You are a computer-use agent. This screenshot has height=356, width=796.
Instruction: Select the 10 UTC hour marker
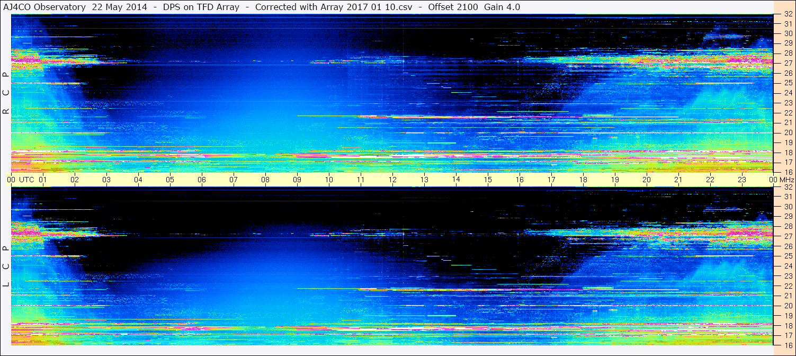pyautogui.click(x=329, y=180)
